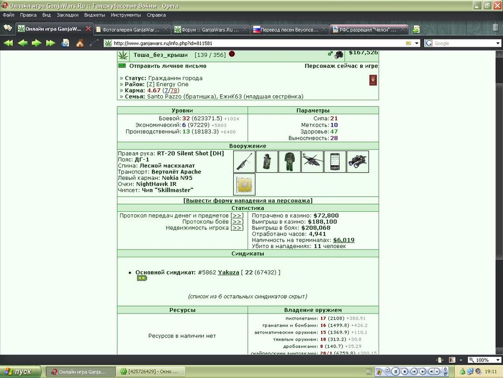The height and width of the screenshot is (378, 503).
Task: Click the $6,019 terminal cash link
Action: [343, 240]
